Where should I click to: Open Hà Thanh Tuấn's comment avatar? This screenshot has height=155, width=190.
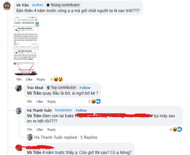19,111
